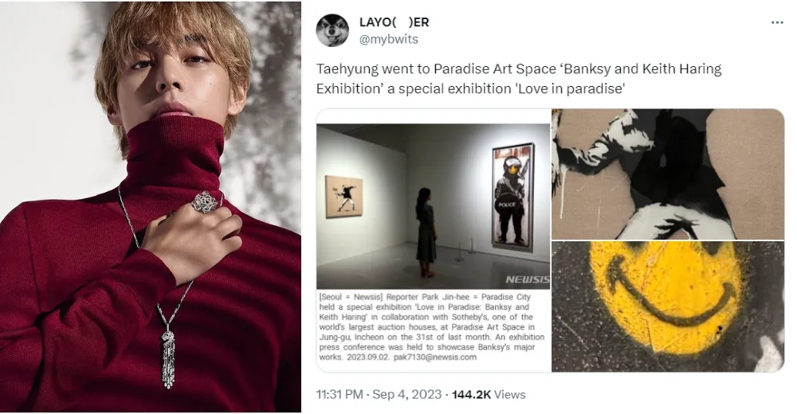Click the NEWSIS watermark on the photo
797x414 pixels.
click(527, 279)
